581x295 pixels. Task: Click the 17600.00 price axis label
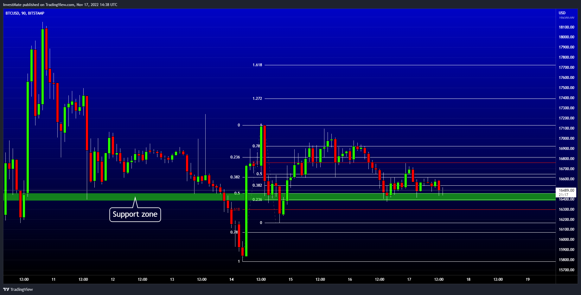[566, 78]
